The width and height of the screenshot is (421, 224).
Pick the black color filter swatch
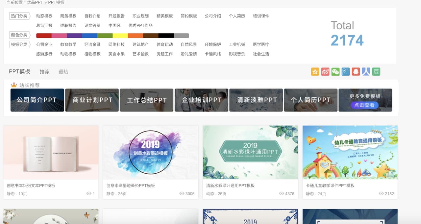coord(166,36)
